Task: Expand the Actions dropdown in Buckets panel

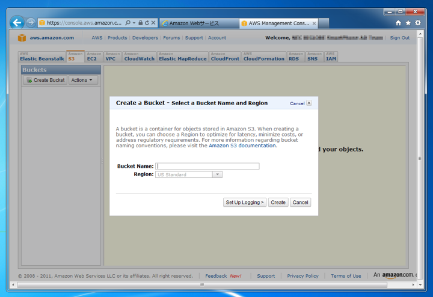Action: (x=82, y=80)
